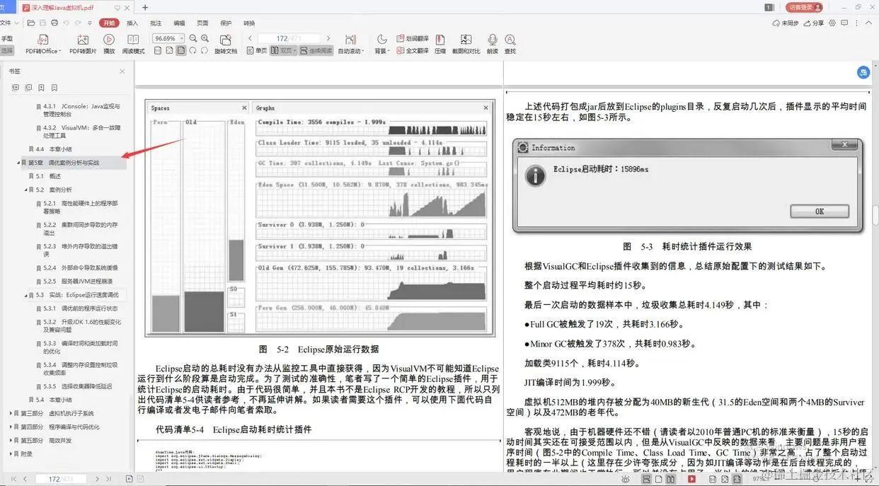The width and height of the screenshot is (879, 486).
Task: Expand the 第三部分 虚拟机执行子系统 node
Action: point(11,413)
